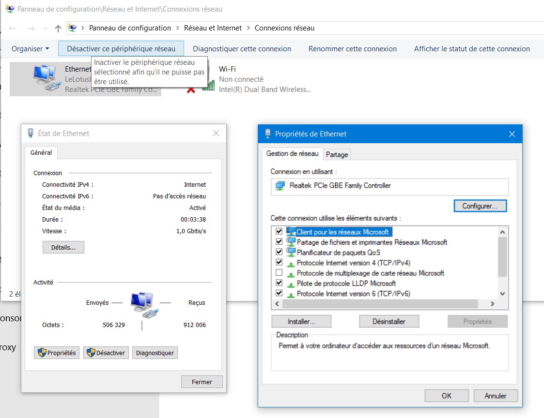Switch to the Partage tab
Image resolution: width=544 pixels, height=418 pixels.
click(x=337, y=154)
